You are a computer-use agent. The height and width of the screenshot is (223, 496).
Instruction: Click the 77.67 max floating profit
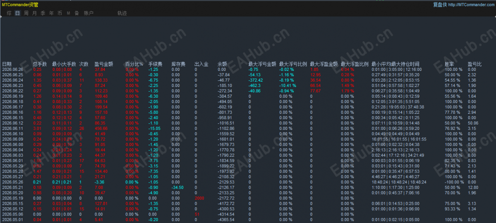[315, 91]
